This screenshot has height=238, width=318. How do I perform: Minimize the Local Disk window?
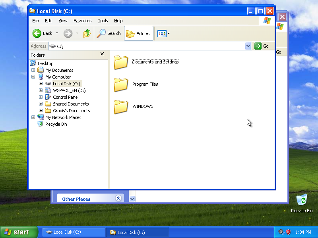tap(251, 11)
